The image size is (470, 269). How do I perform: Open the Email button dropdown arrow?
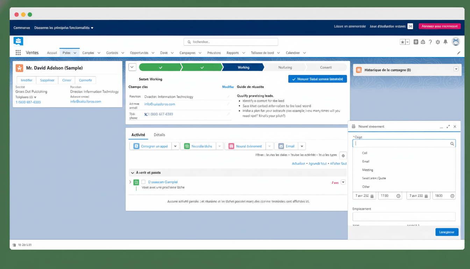point(302,146)
